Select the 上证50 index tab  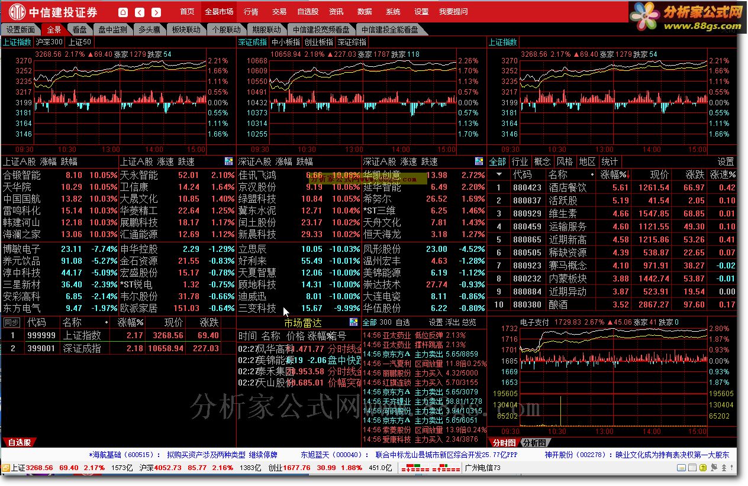79,42
